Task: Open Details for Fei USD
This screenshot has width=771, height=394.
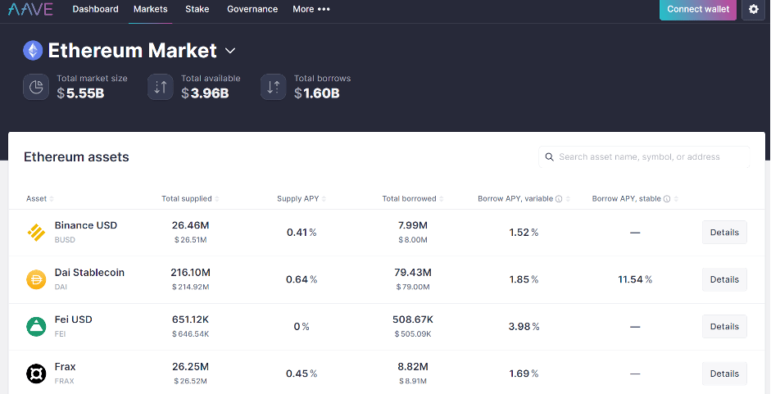Action: point(724,327)
